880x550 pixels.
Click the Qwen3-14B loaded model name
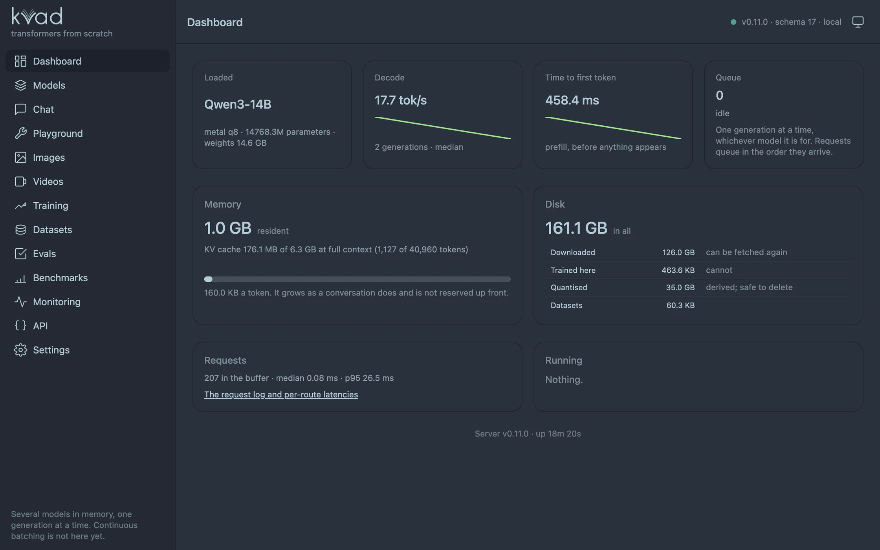(237, 104)
